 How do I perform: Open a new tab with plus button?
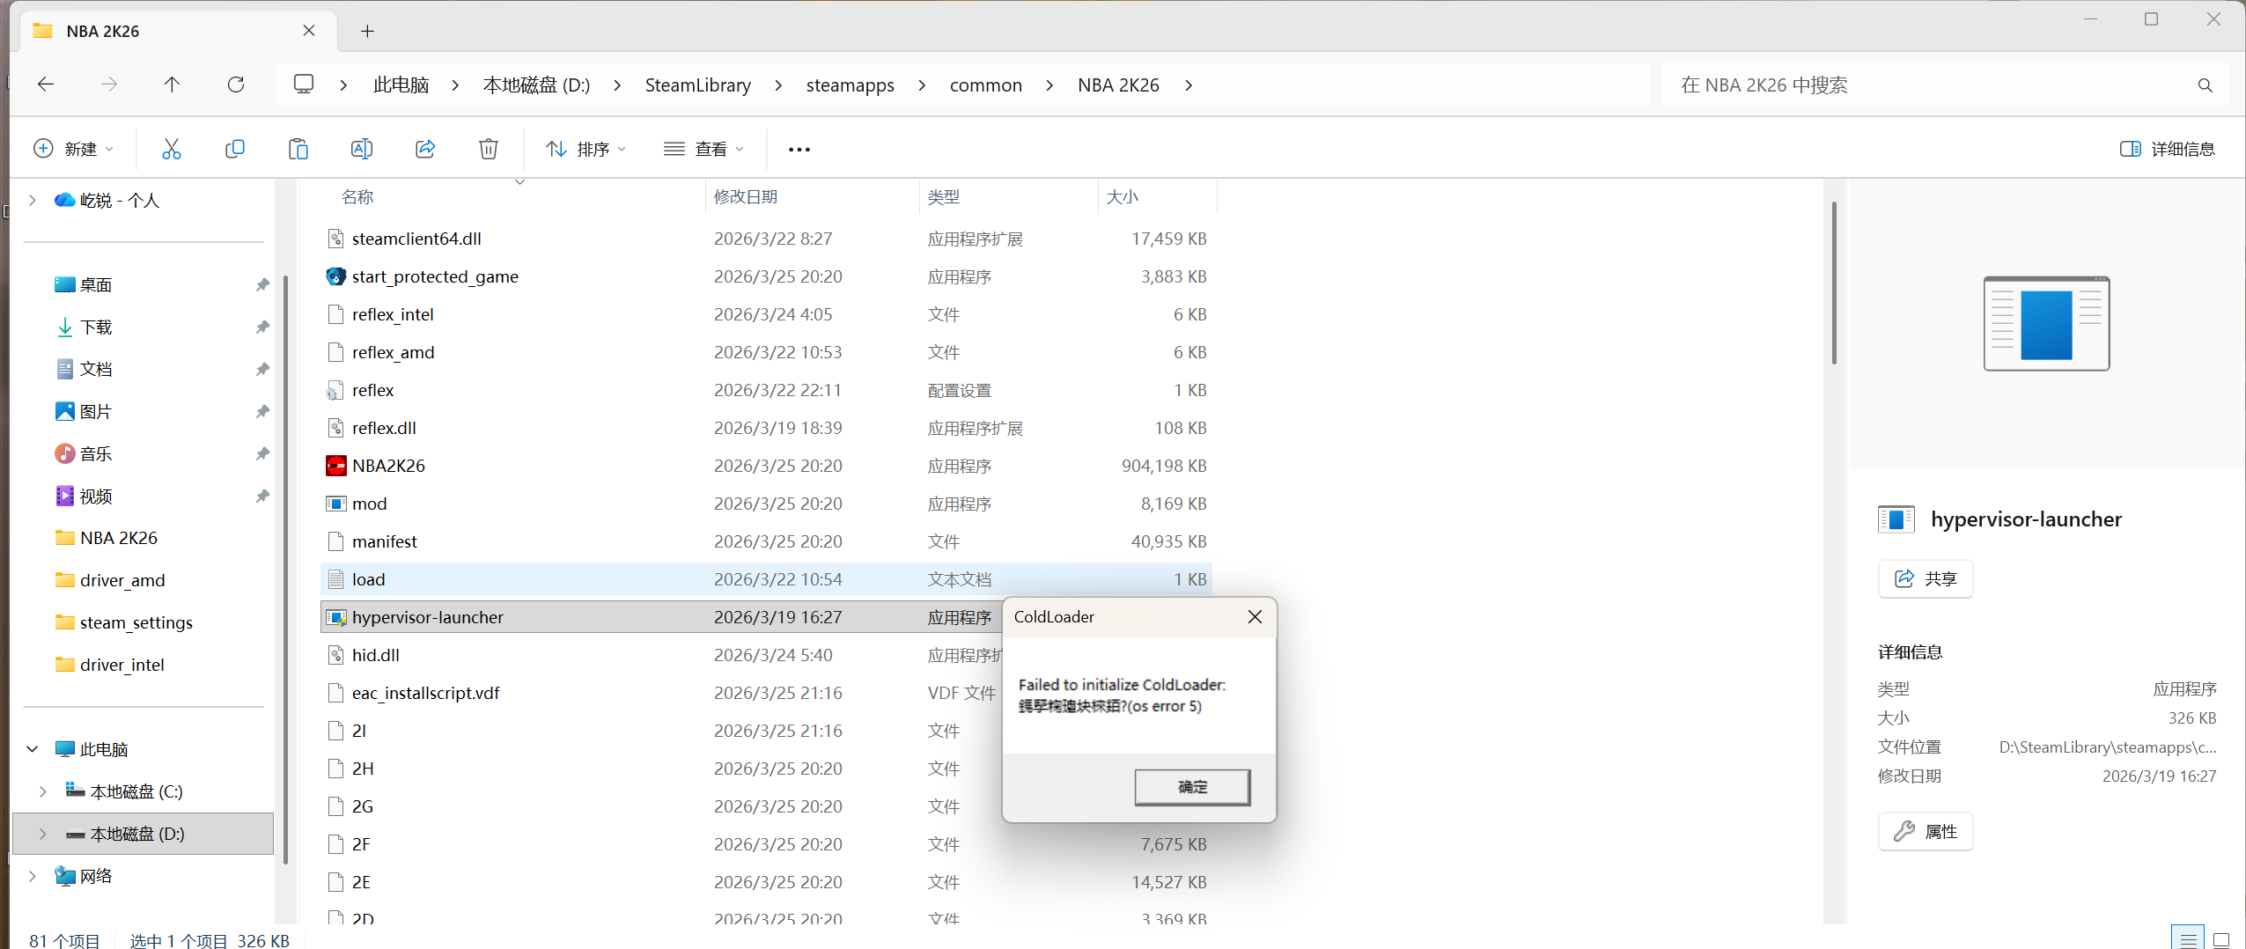point(367,32)
